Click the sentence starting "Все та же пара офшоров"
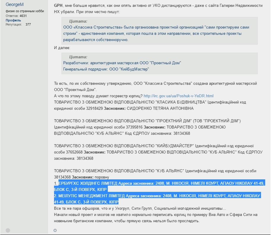 (x=140, y=208)
